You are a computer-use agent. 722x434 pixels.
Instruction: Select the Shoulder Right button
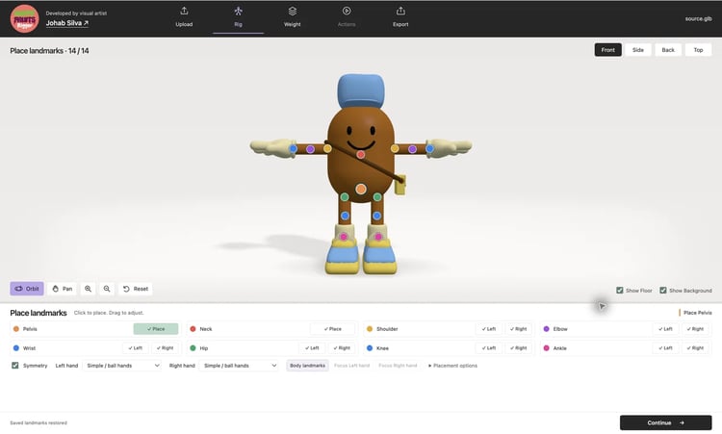[518, 328]
